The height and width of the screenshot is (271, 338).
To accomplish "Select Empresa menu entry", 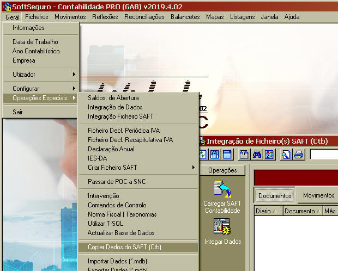I will click(x=40, y=60).
